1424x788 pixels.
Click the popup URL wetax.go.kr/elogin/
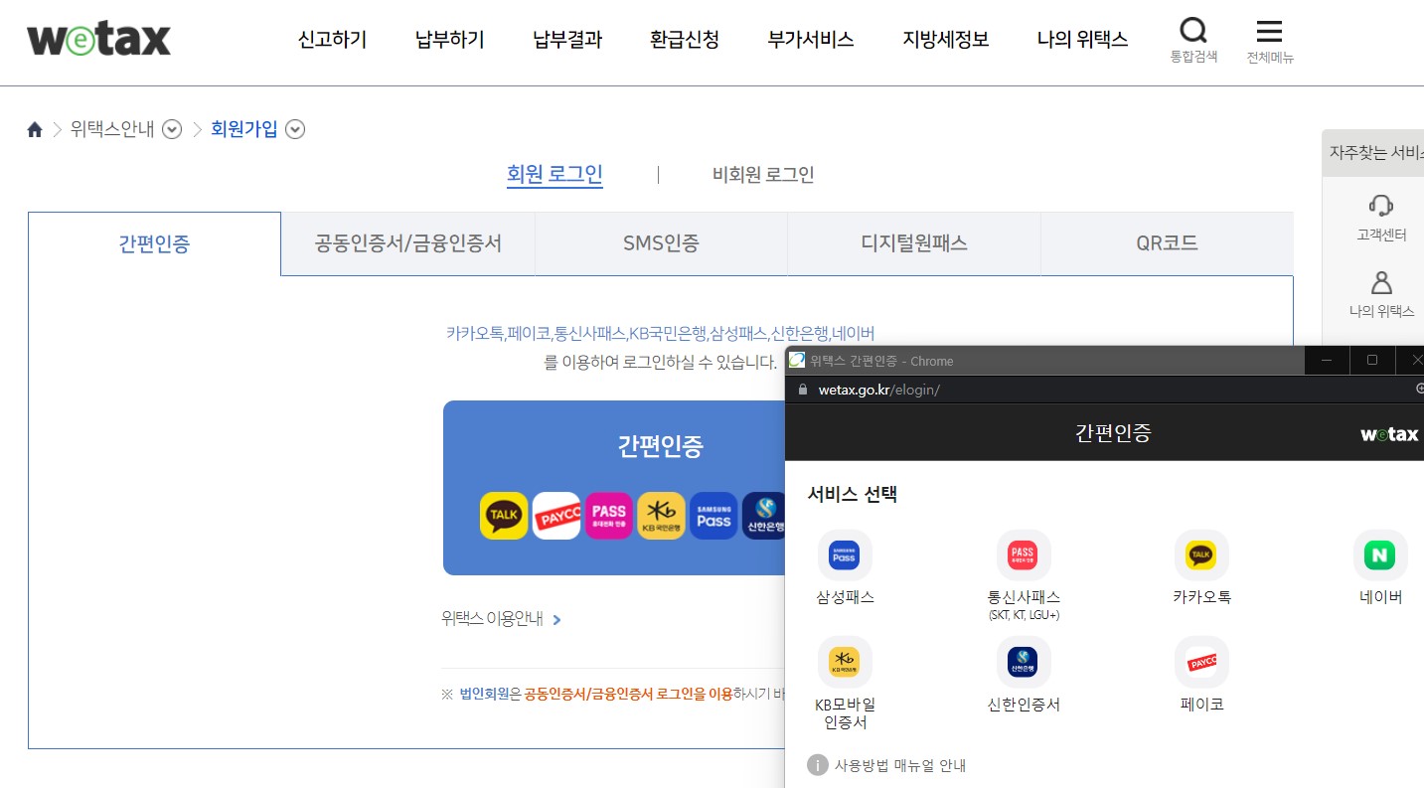879,390
